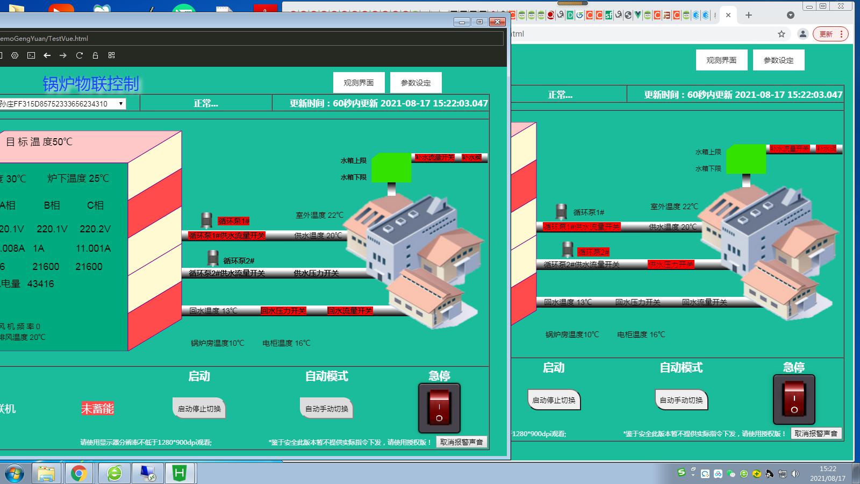Click the lock icon in preview toolbar
Viewport: 860px width, 484px height.
(x=96, y=55)
